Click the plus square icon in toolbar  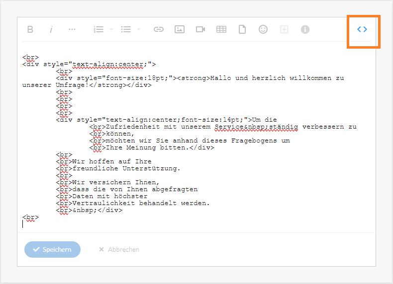click(x=284, y=29)
